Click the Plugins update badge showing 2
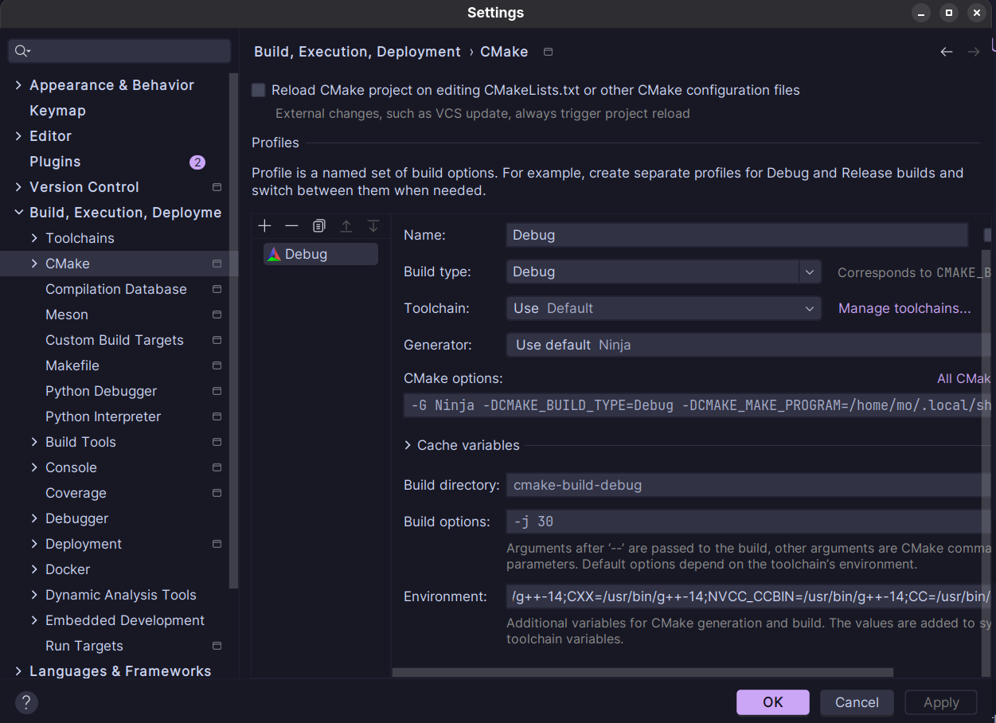Screen dimensions: 996x723 tap(197, 162)
